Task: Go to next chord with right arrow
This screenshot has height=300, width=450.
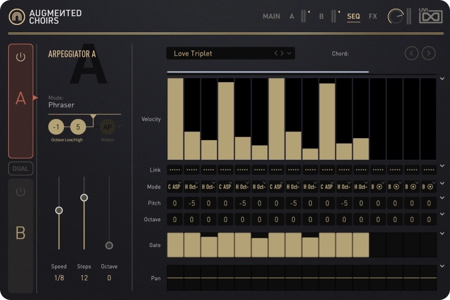Action: coord(429,53)
